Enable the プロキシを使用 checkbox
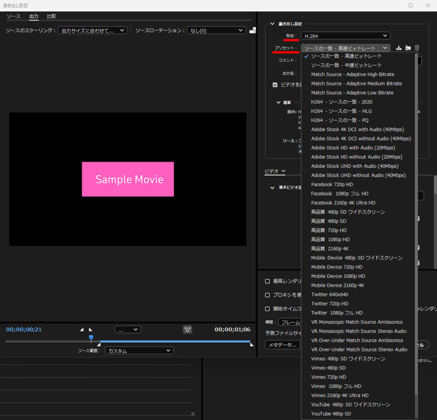This screenshot has height=420, width=437. tap(268, 295)
